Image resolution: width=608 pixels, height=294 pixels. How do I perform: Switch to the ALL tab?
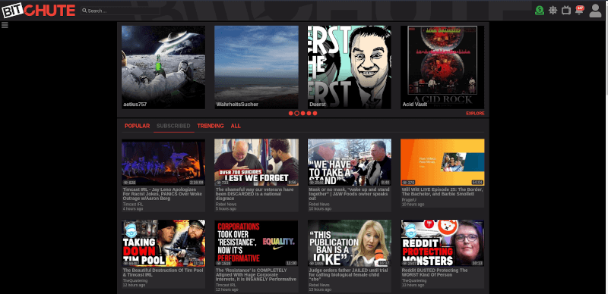[x=236, y=126]
